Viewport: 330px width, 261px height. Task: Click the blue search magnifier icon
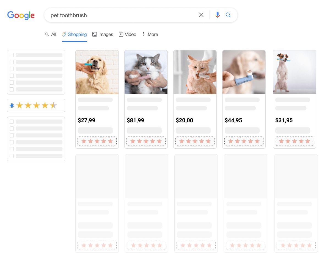(x=228, y=15)
